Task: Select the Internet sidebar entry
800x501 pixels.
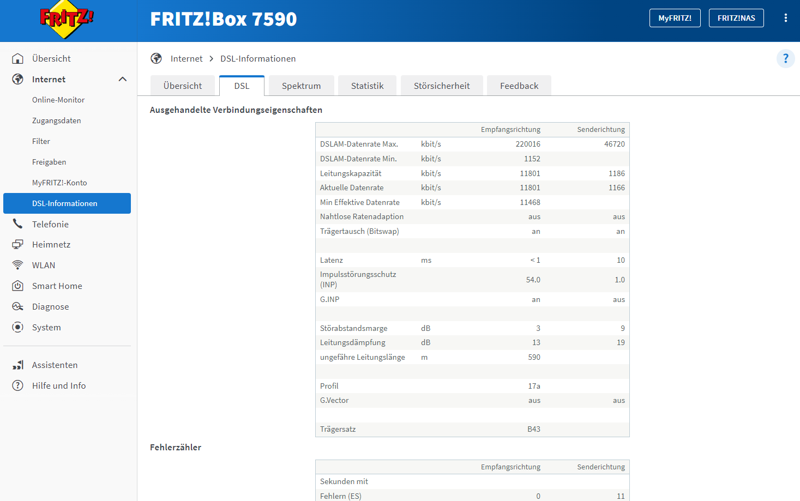Action: click(x=49, y=79)
